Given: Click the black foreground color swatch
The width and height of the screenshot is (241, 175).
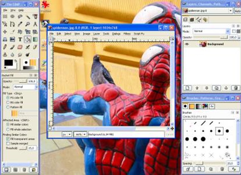Looking at the screenshot, I should pos(9,63).
